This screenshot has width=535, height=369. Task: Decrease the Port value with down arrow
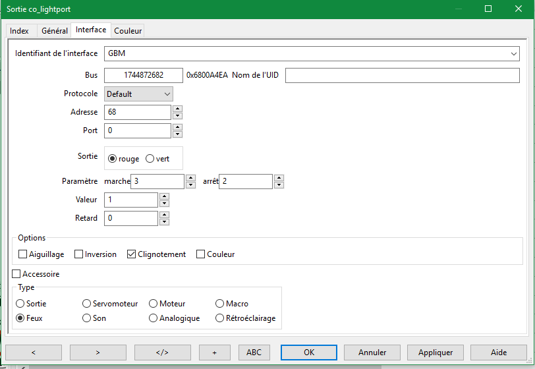click(177, 134)
